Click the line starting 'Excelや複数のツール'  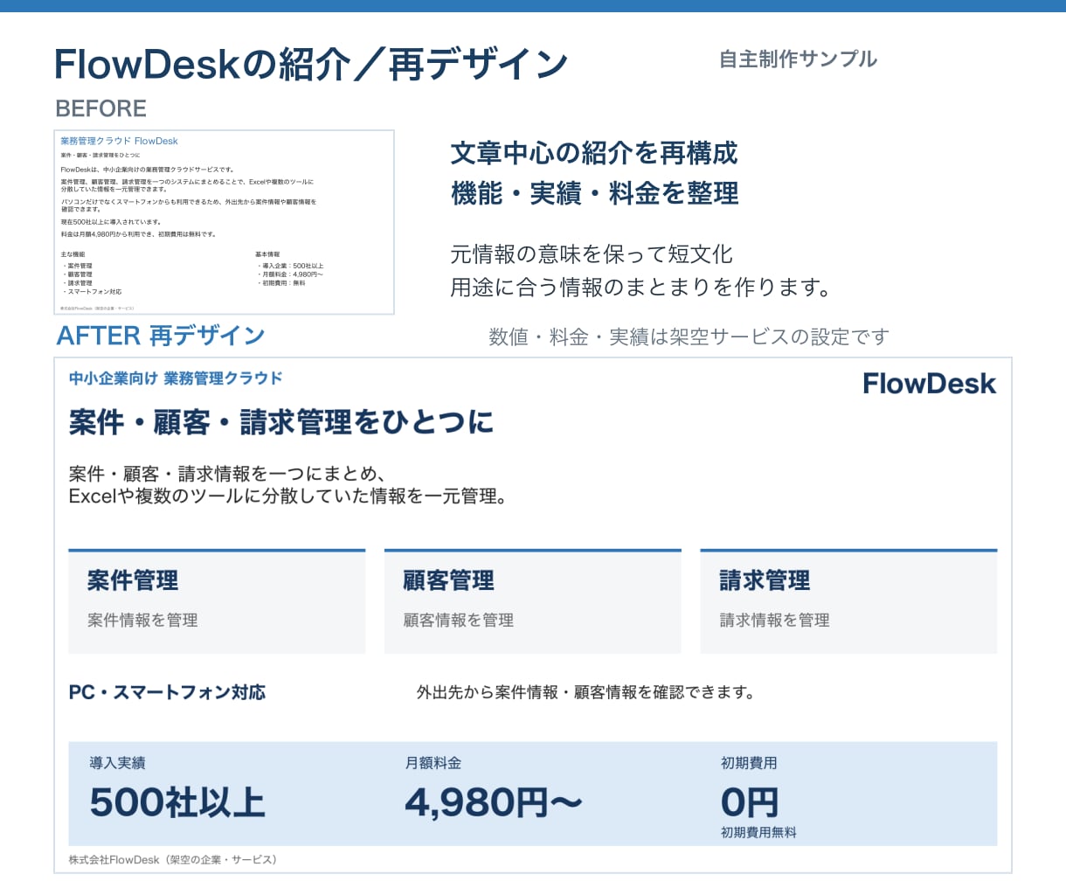coord(288,496)
